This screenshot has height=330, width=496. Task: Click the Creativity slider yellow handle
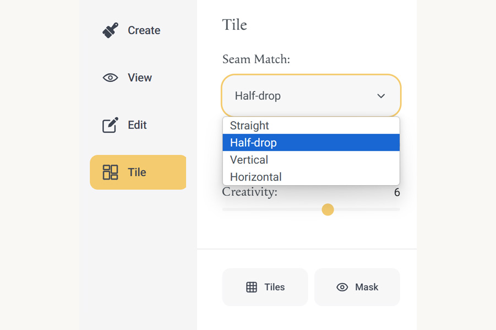(x=328, y=210)
